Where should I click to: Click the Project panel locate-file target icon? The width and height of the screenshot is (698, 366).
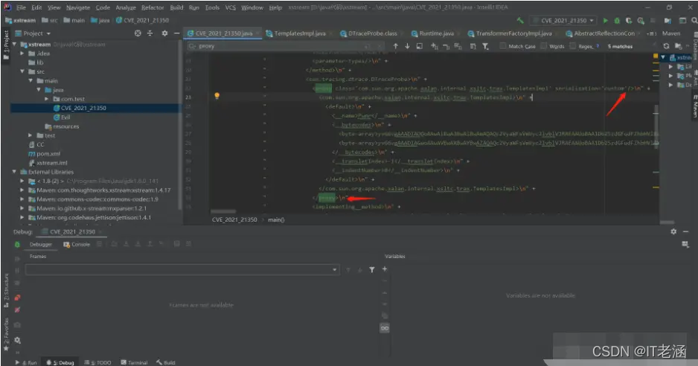point(138,33)
